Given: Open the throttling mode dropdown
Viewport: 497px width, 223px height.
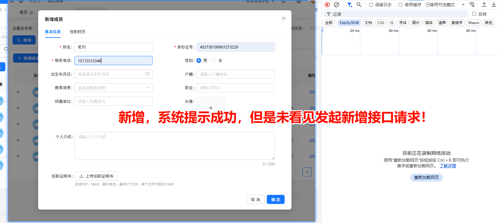Looking at the screenshot, I should point(445,5).
